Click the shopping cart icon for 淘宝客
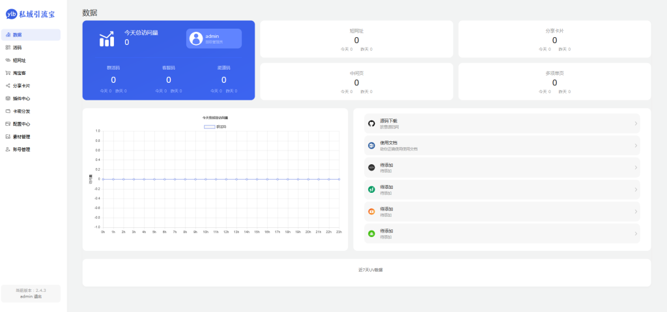The height and width of the screenshot is (312, 667). [8, 73]
